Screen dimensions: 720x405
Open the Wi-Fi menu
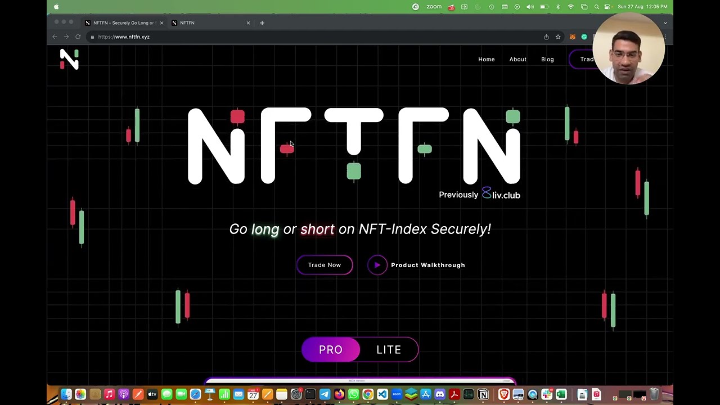pyautogui.click(x=571, y=7)
